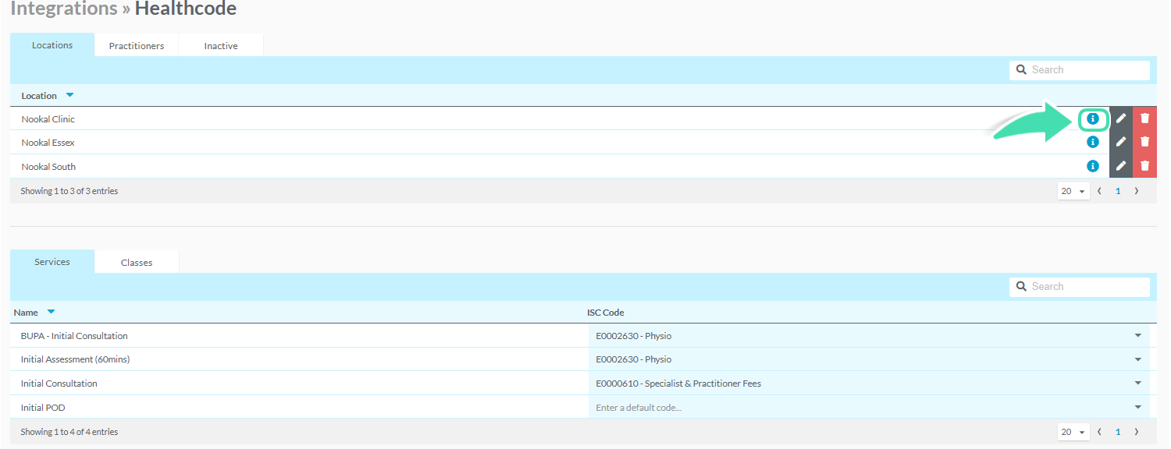Screen dimensions: 1171x449
Task: Switch to the Practitioners tab
Action: tap(136, 45)
